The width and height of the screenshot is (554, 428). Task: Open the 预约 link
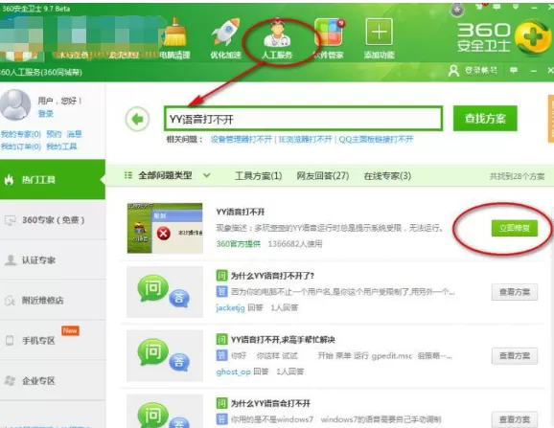54,134
